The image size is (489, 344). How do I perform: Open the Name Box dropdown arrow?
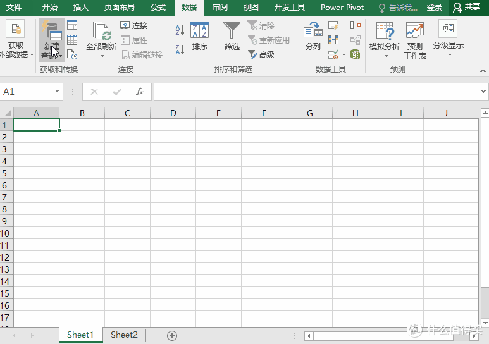pos(56,92)
